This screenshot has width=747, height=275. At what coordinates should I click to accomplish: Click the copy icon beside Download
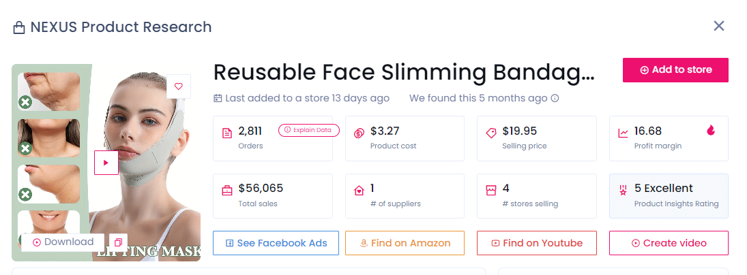point(118,242)
